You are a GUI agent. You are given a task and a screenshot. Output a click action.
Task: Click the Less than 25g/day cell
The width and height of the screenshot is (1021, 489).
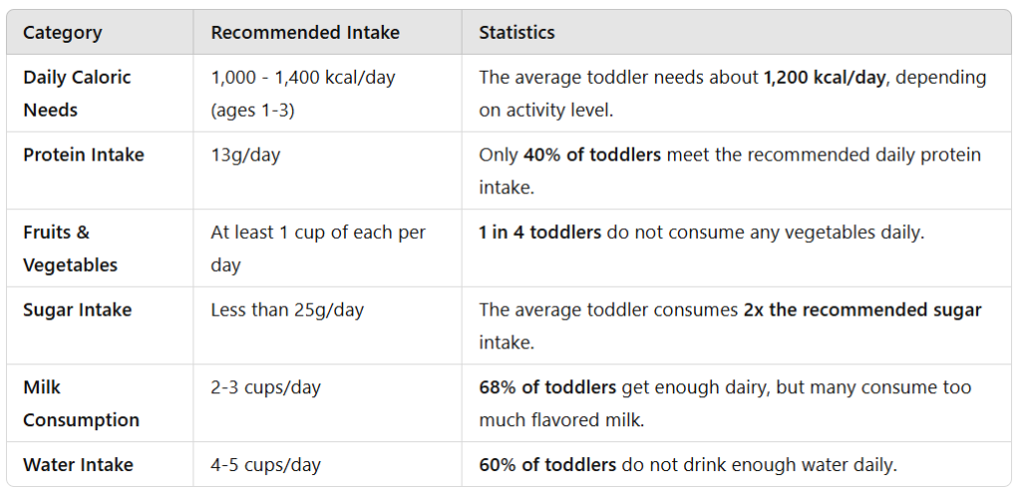point(287,311)
